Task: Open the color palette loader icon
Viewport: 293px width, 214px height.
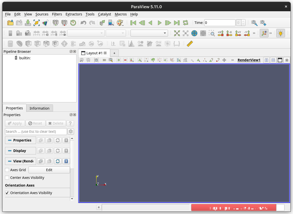Action: click(x=120, y=23)
